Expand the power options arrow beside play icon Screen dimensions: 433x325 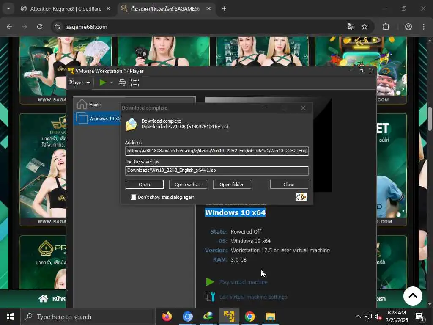coord(112,83)
